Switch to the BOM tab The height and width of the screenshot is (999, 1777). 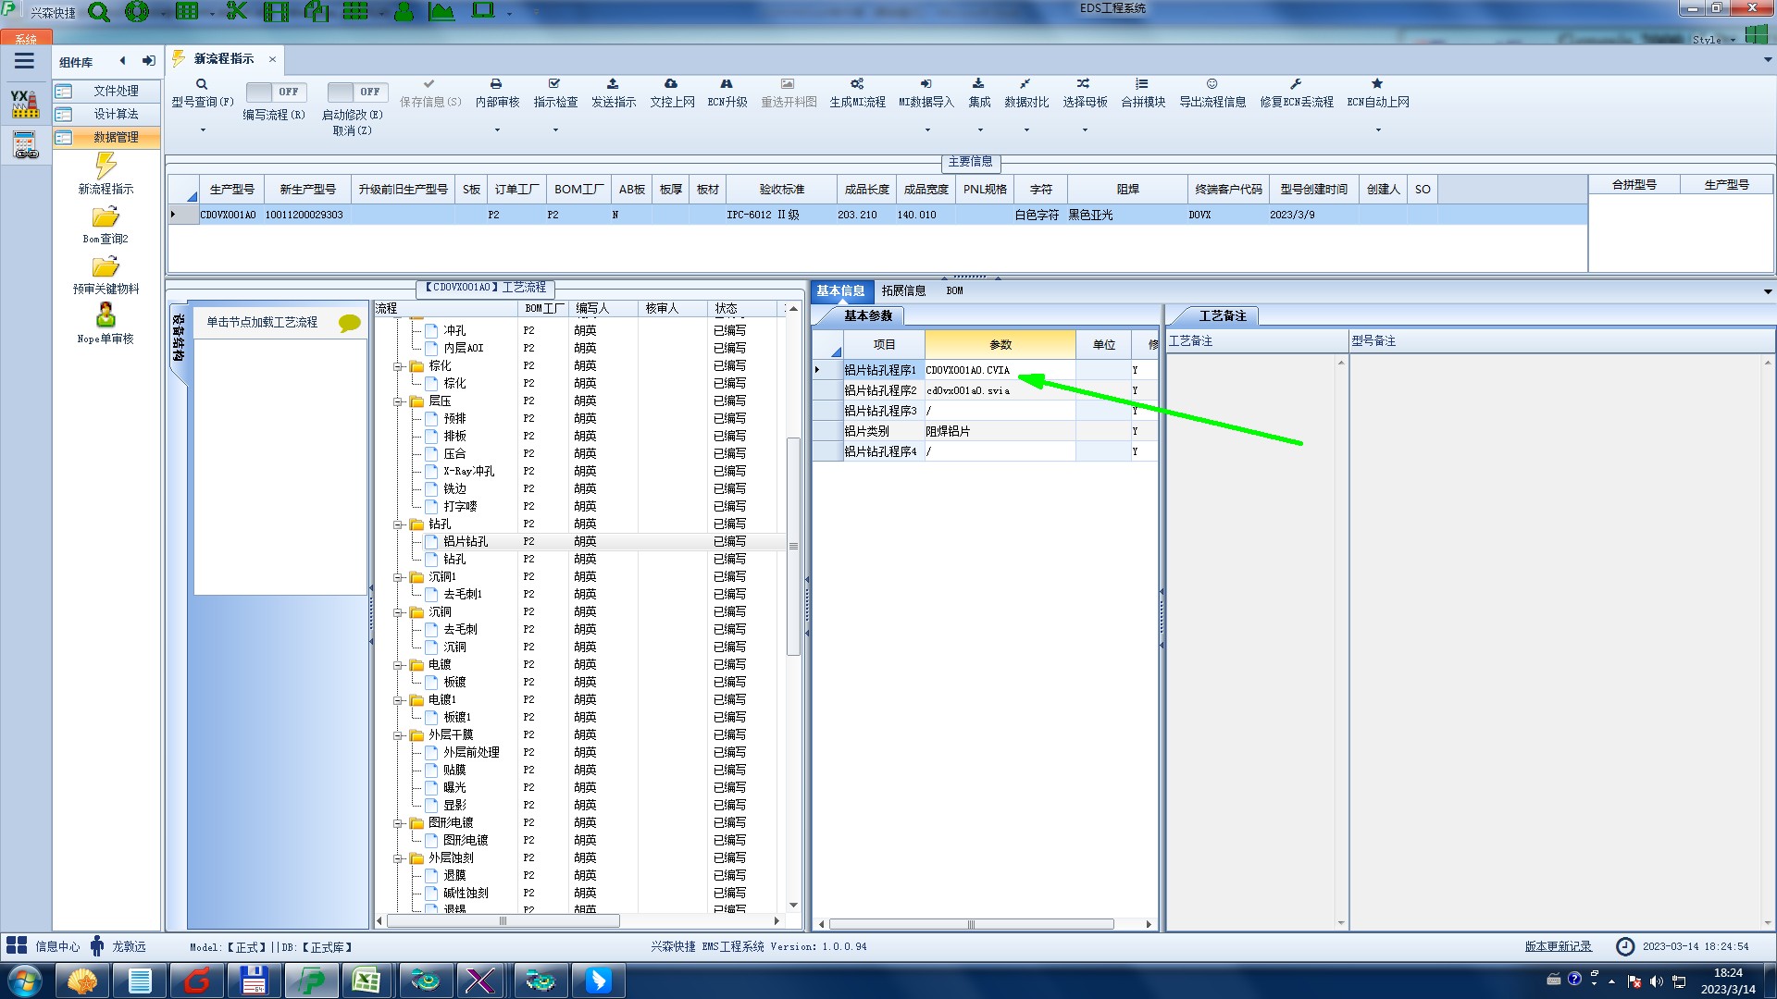point(954,290)
